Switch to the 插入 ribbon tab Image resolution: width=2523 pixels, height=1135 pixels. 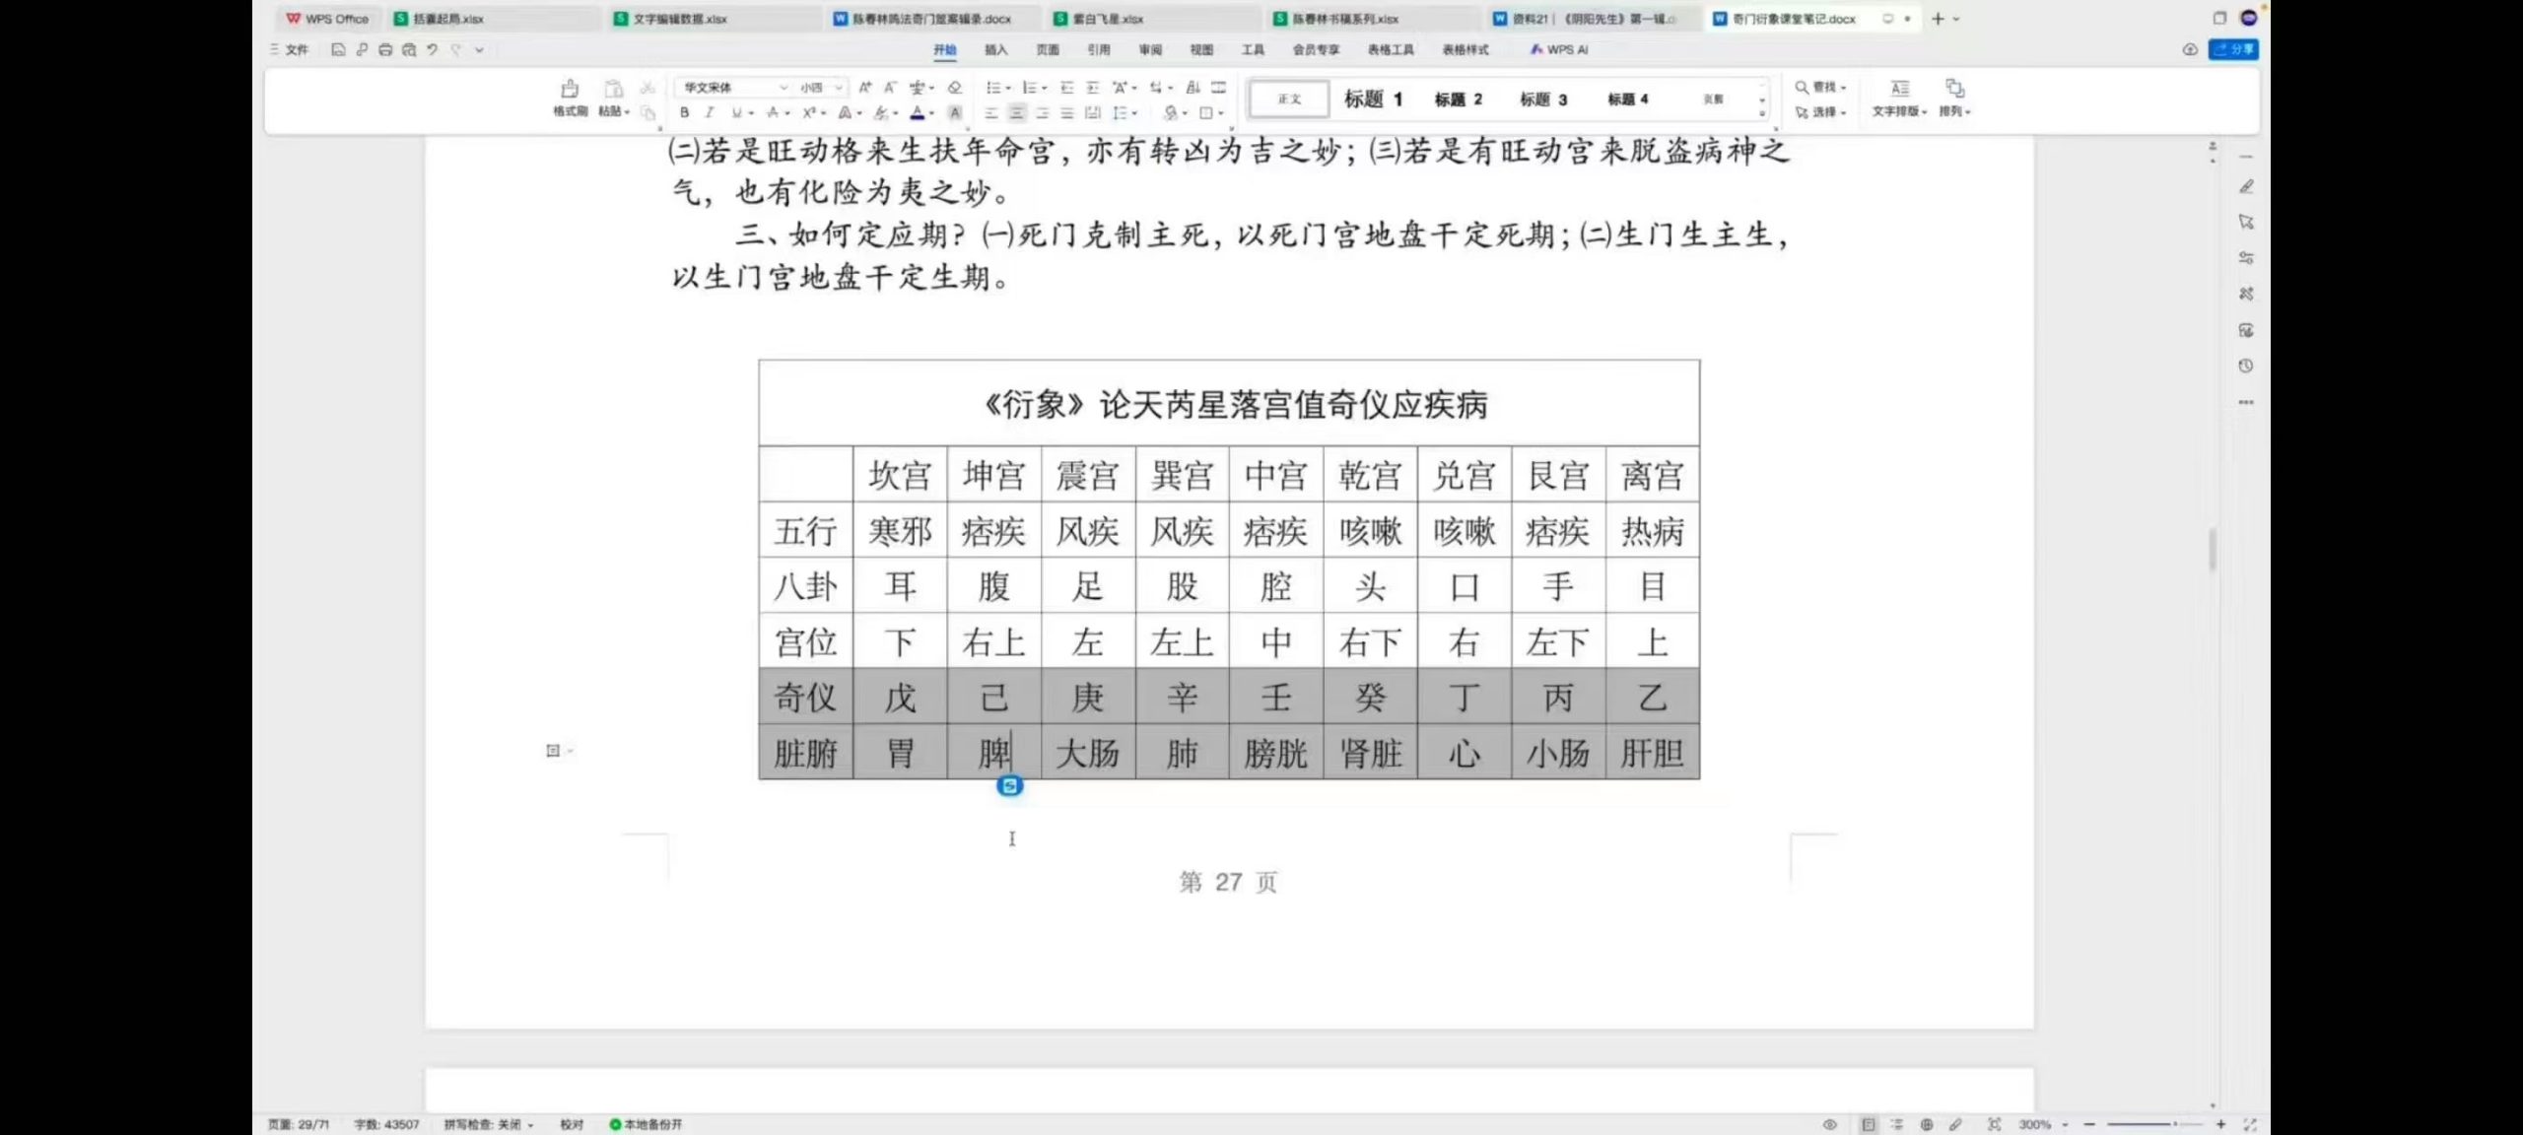(995, 49)
